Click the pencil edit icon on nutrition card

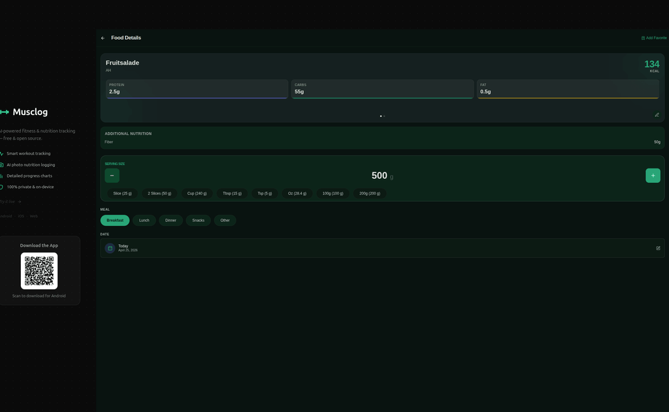coord(657,115)
